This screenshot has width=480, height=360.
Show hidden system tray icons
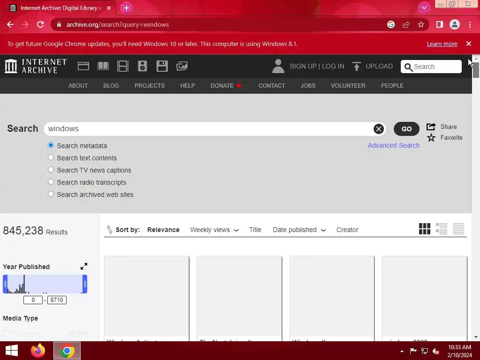402,351
